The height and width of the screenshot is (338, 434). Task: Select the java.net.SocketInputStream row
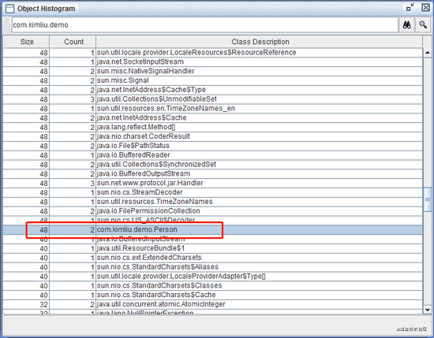click(212, 62)
